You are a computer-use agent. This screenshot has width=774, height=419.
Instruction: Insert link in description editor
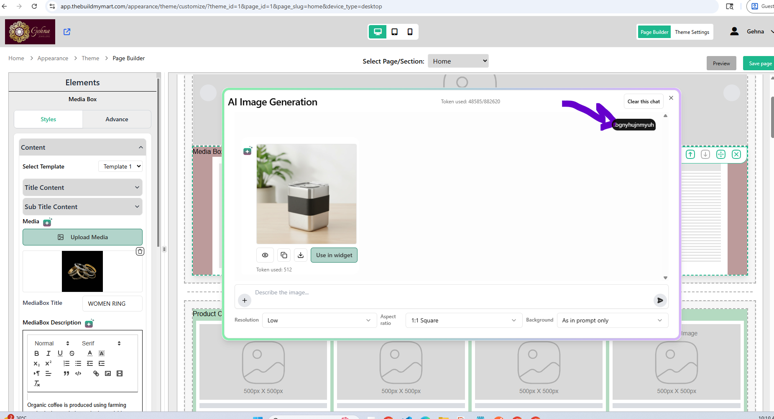(96, 373)
